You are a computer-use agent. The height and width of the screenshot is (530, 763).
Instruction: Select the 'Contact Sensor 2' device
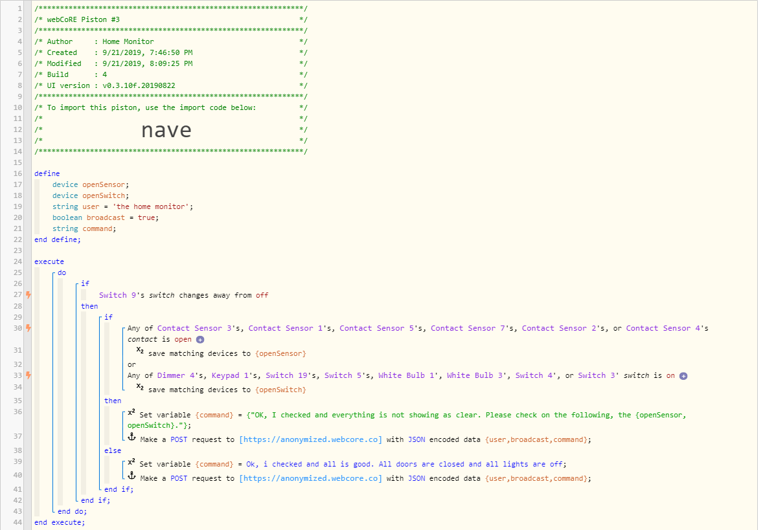click(x=559, y=328)
